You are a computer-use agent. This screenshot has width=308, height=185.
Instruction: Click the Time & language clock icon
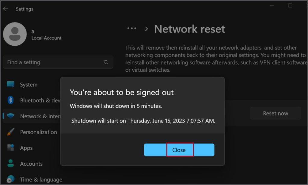pyautogui.click(x=11, y=179)
